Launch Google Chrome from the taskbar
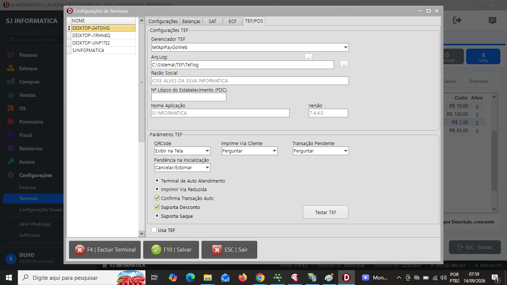 coord(260,278)
